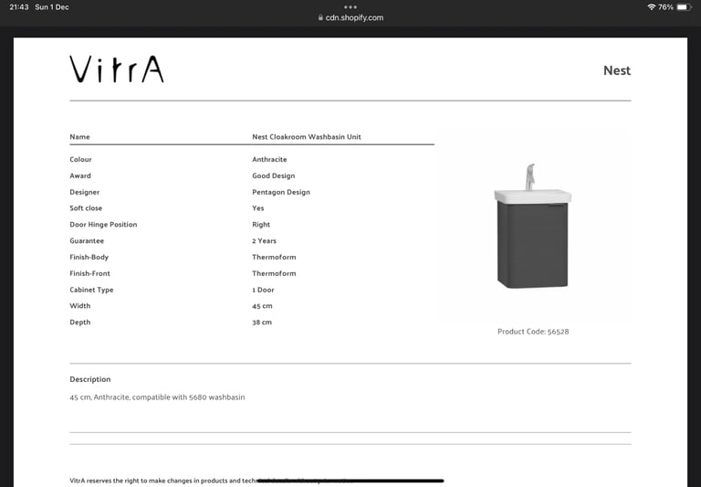The height and width of the screenshot is (487, 701).
Task: Select the Colour label
Action: [80, 159]
